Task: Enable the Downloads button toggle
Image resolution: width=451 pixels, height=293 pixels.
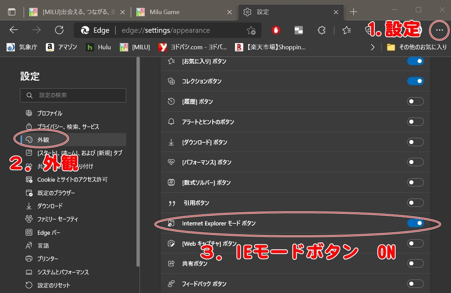Action: coord(415,142)
